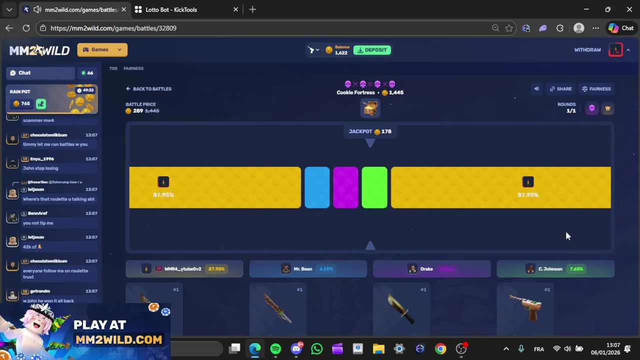Screen dimensions: 640x360
Task: Open browser extensions puzzle icon
Action: (x=560, y=28)
